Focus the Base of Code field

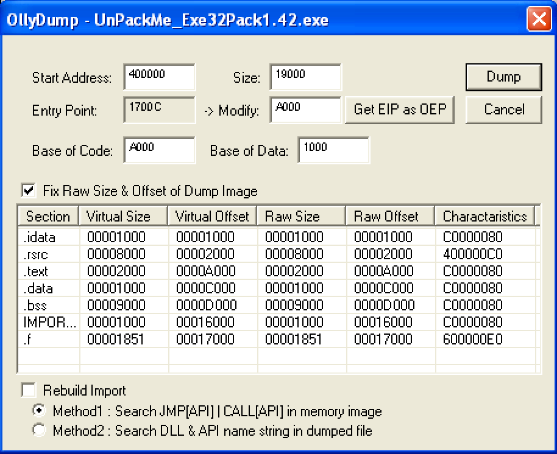click(160, 150)
